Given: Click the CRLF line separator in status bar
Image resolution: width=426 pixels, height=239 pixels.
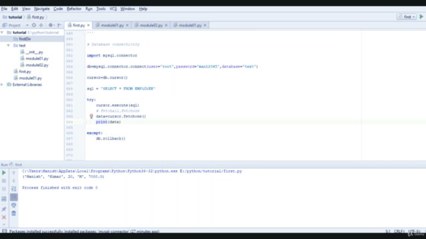Looking at the screenshot, I should [399, 231].
